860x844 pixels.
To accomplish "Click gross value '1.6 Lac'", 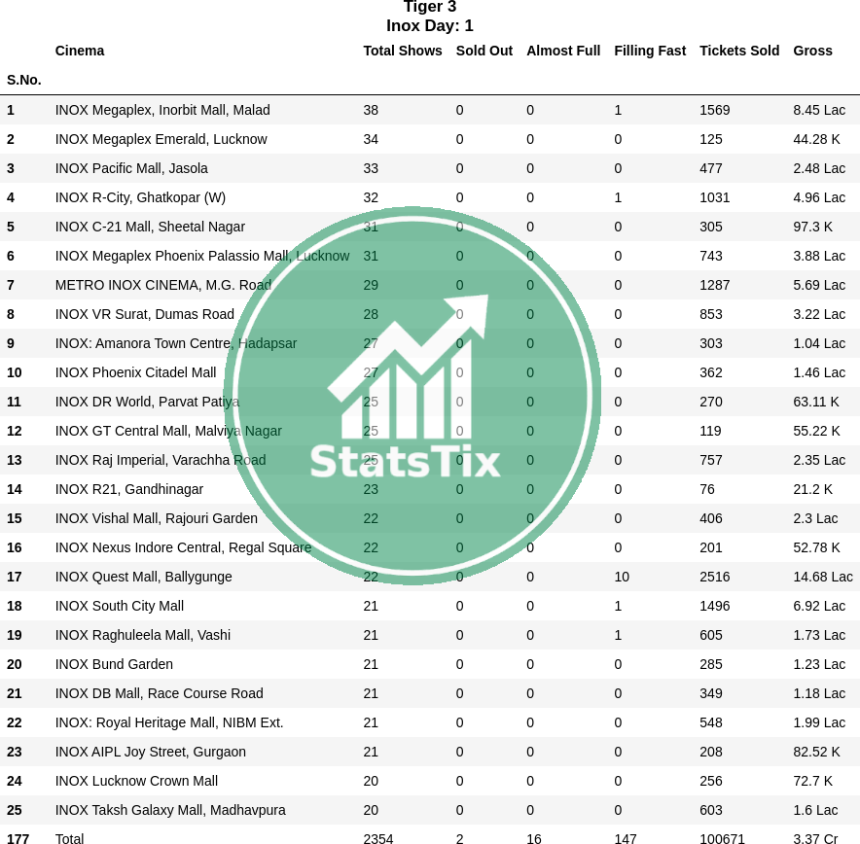I will [x=815, y=810].
